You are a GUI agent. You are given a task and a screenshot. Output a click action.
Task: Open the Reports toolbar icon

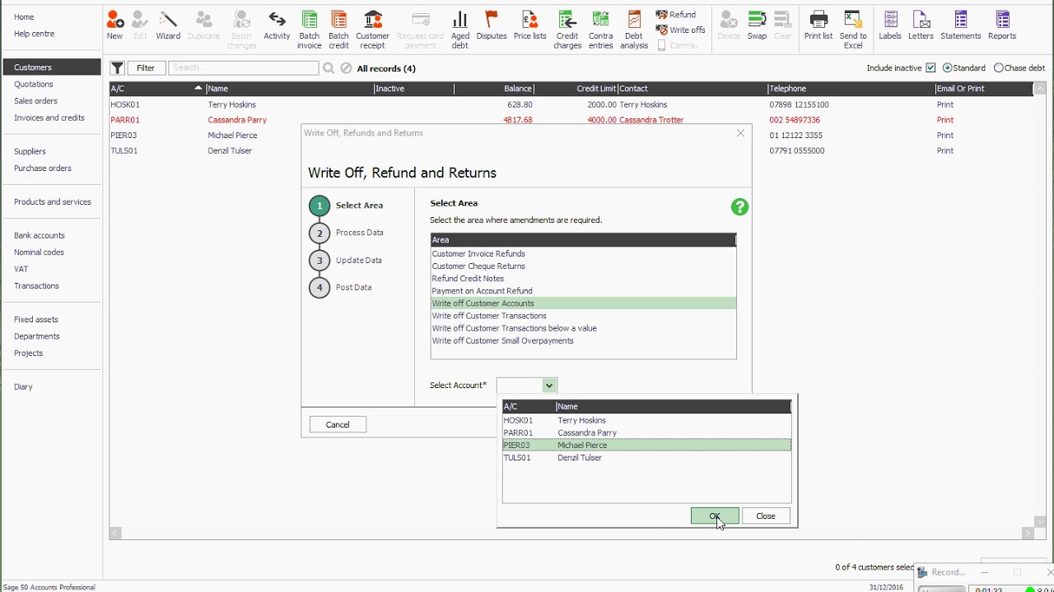(1002, 25)
